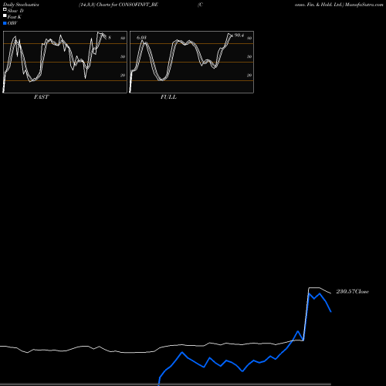Click the MunafaSutra.com label
The width and height of the screenshot is (386, 386).
(x=364, y=5)
